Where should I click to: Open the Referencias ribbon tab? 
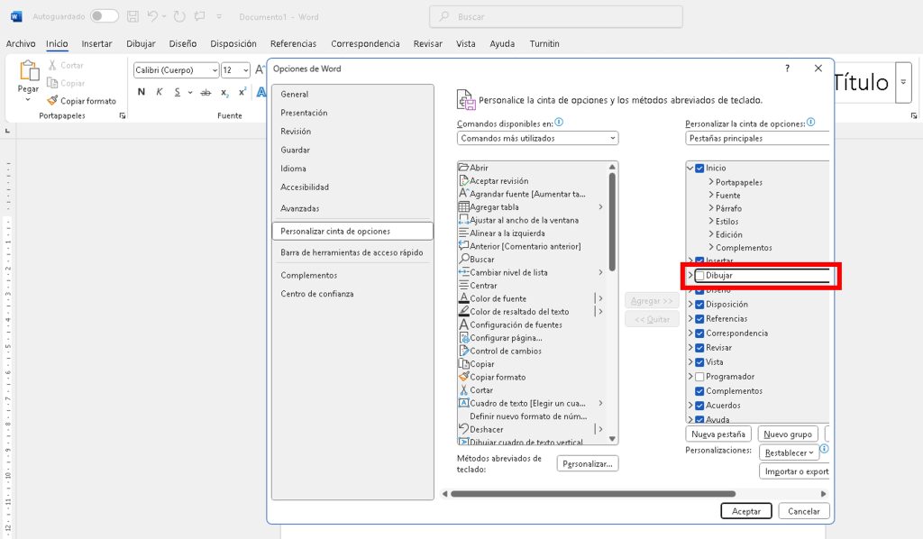pos(293,43)
